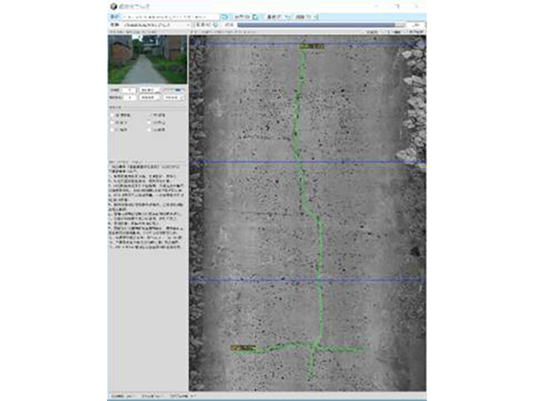Click the frame position slider in the toolbar

coord(318,26)
